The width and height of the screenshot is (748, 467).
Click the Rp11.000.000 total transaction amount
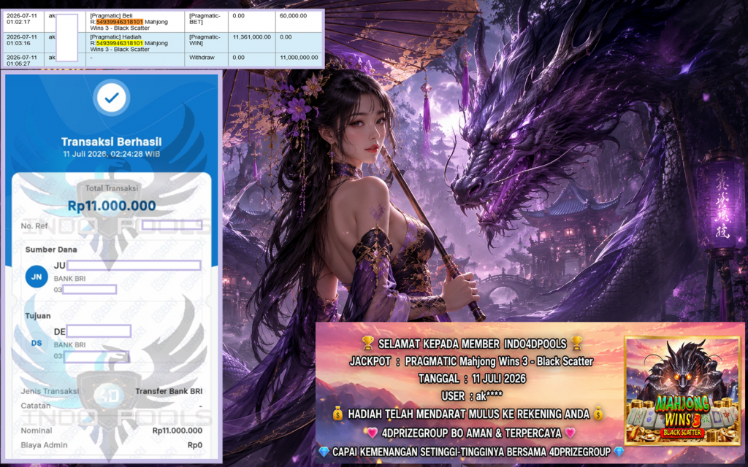click(112, 206)
